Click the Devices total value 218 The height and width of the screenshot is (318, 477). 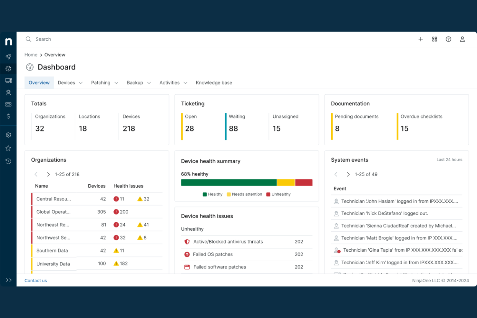point(129,129)
